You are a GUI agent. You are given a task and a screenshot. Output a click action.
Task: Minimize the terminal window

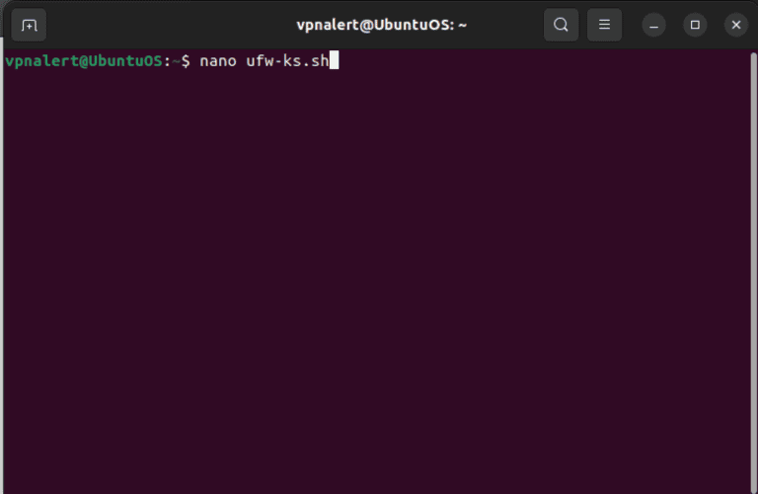tap(653, 25)
